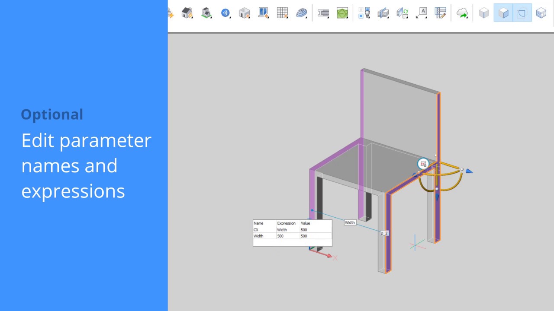Click the cloud share arrow icon
This screenshot has width=554, height=311.
click(x=462, y=13)
